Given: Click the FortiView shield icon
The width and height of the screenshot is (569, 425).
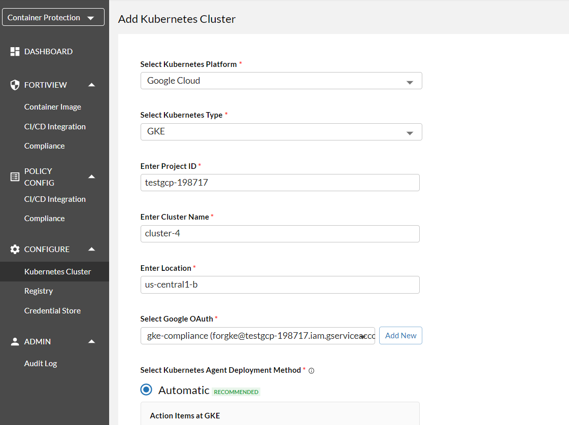Looking at the screenshot, I should click(15, 85).
